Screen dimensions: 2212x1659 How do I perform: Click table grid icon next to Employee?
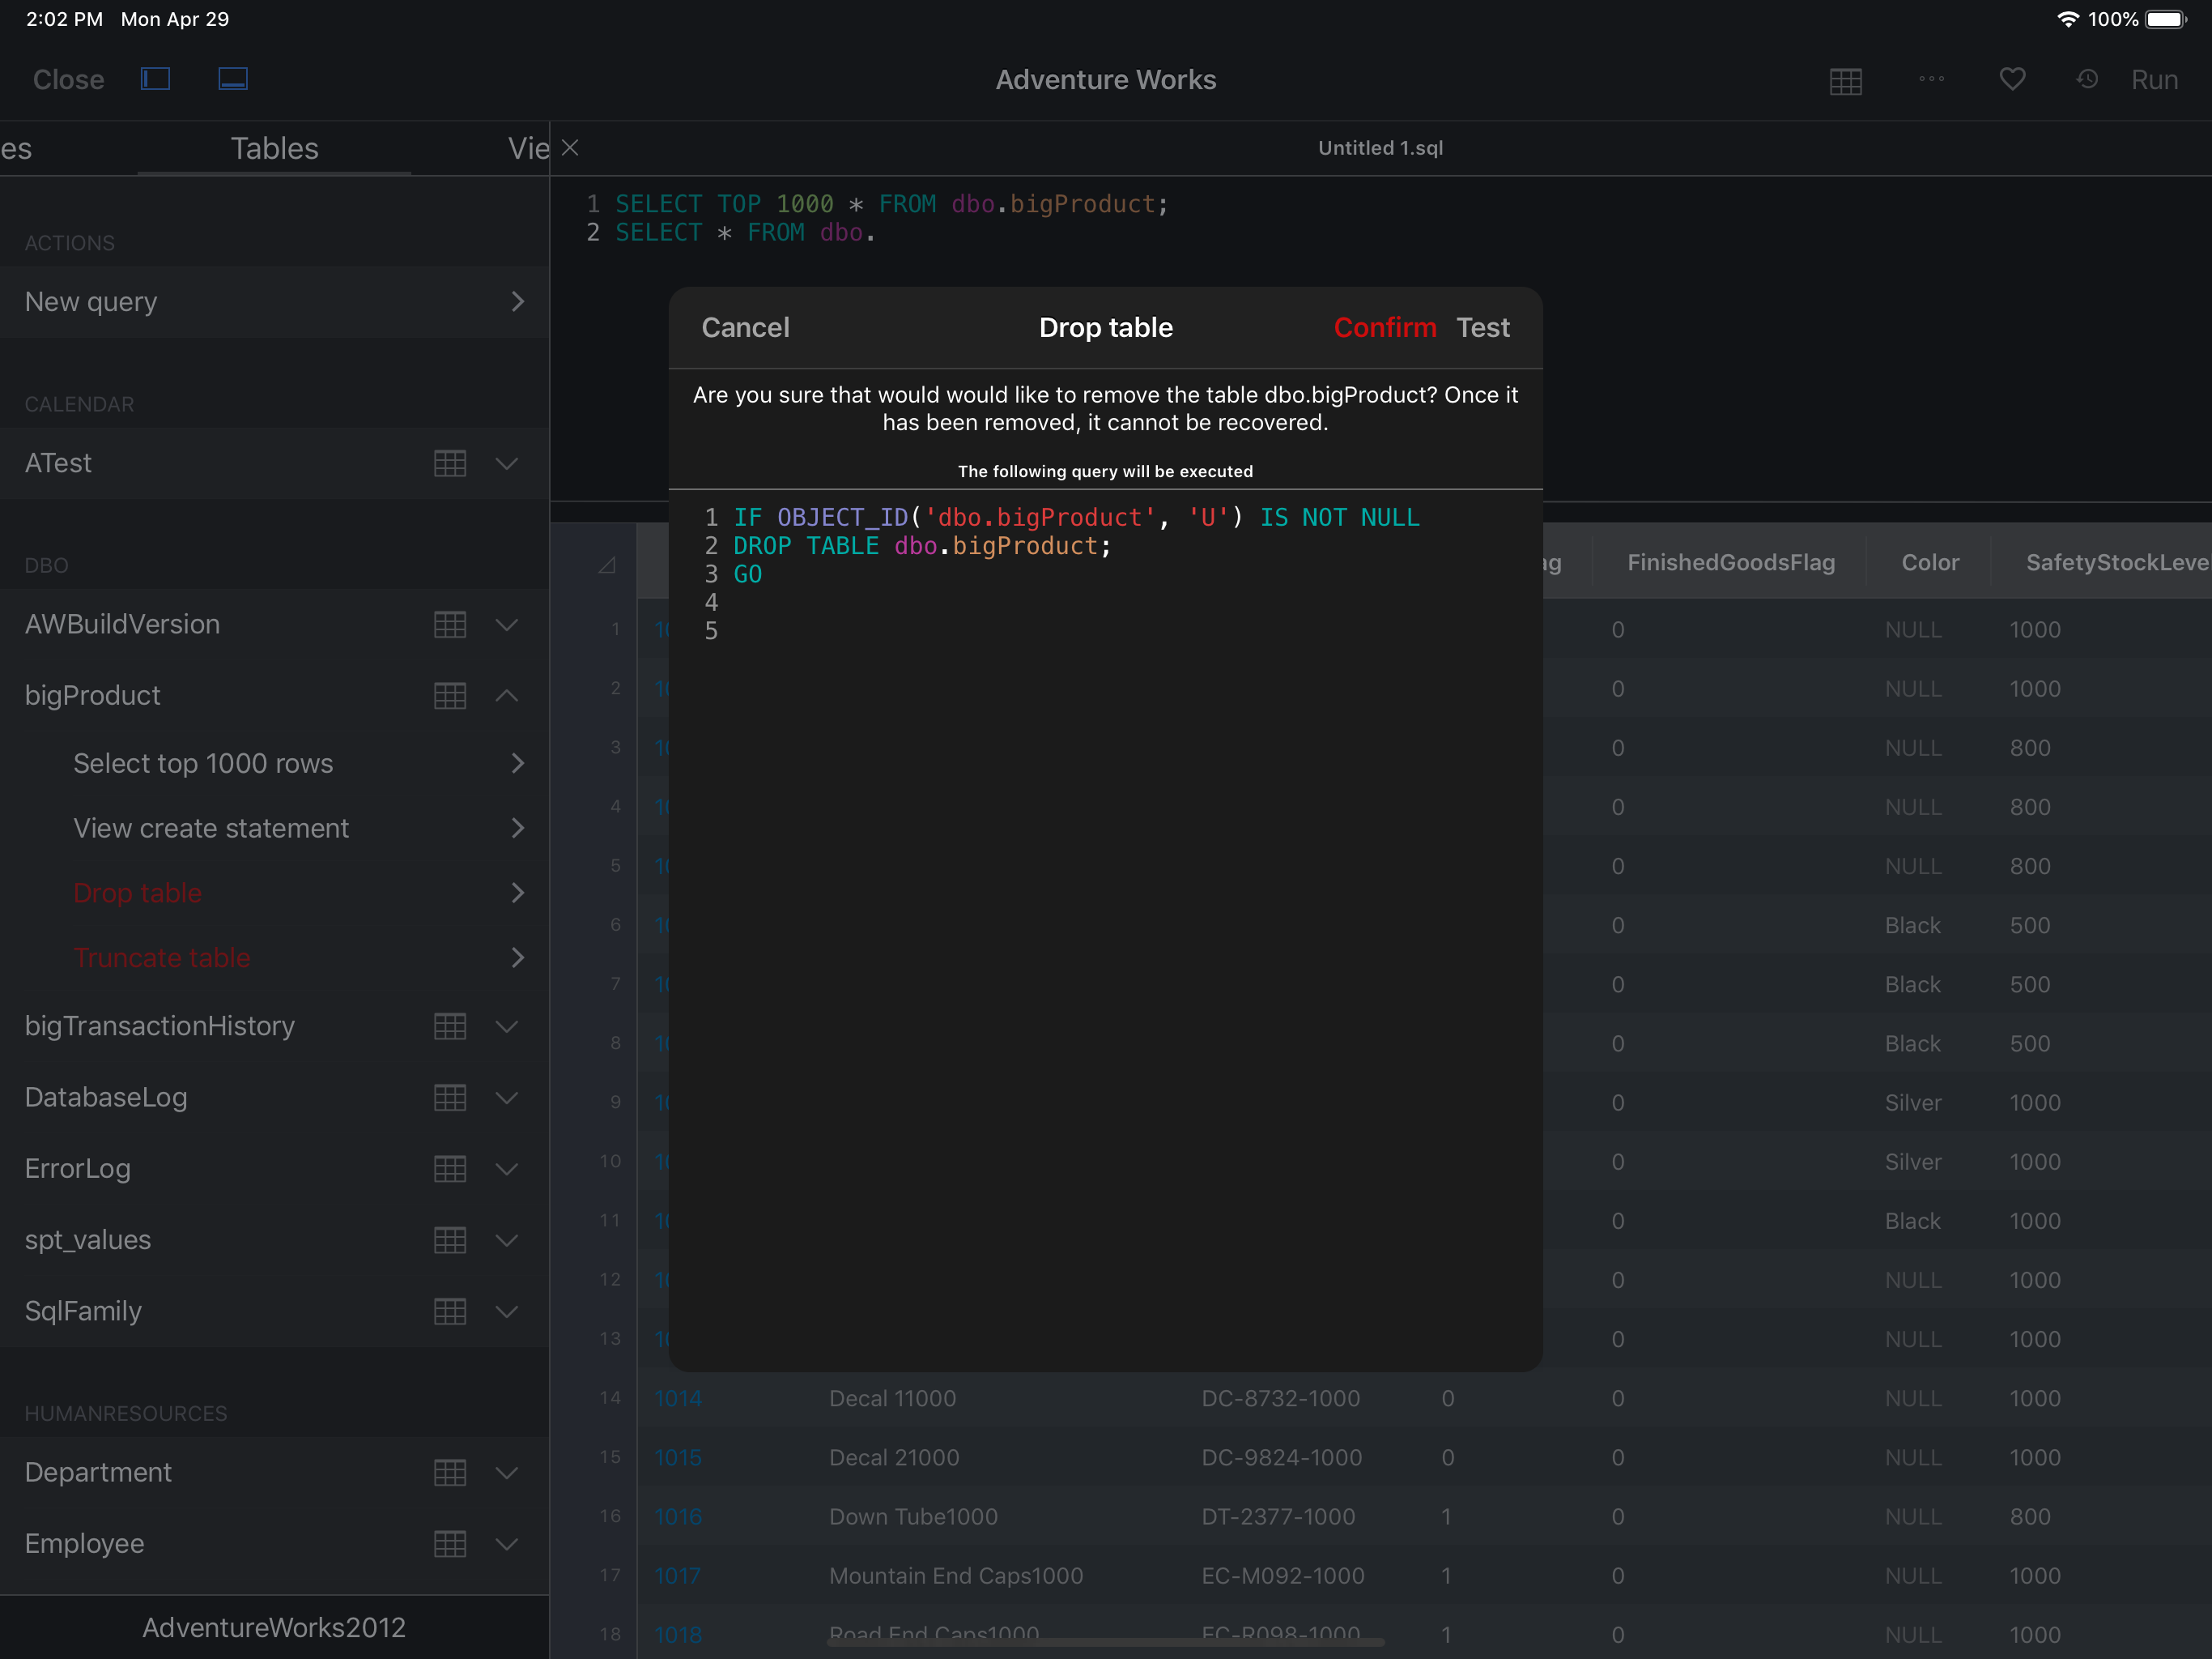(450, 1544)
